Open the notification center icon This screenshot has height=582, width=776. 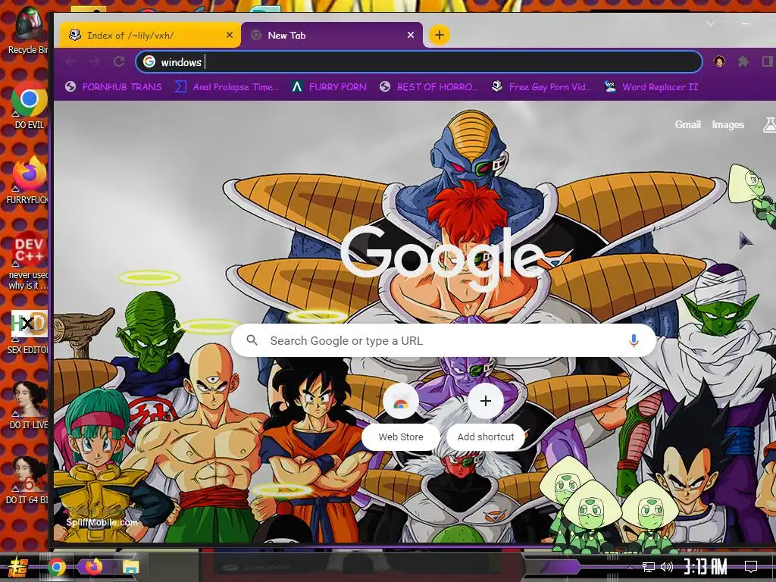pyautogui.click(x=751, y=566)
